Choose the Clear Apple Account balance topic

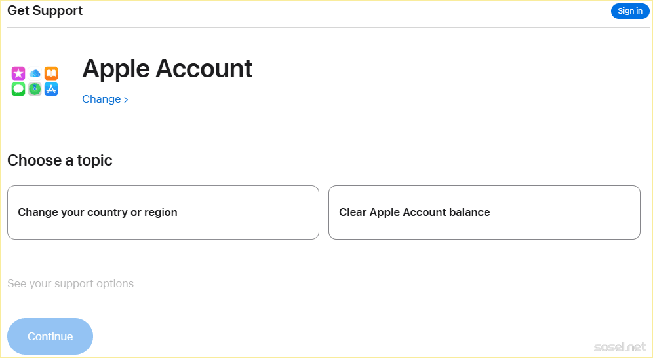coord(484,212)
